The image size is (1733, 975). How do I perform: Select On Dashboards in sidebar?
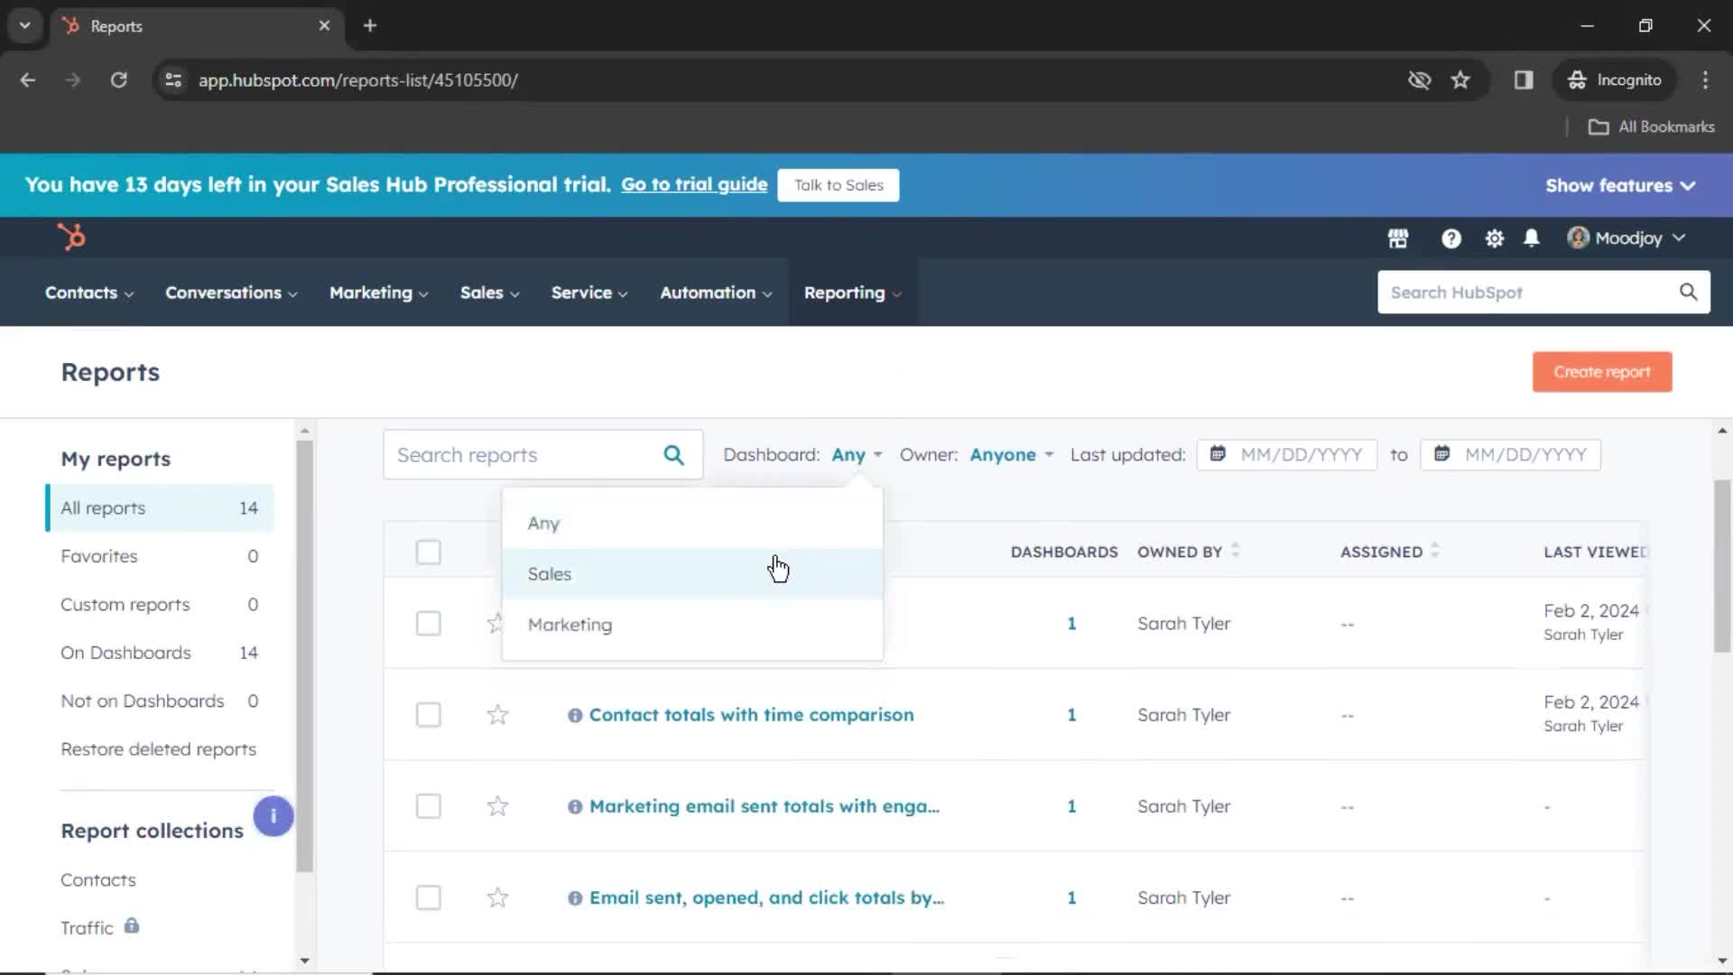tap(160, 653)
